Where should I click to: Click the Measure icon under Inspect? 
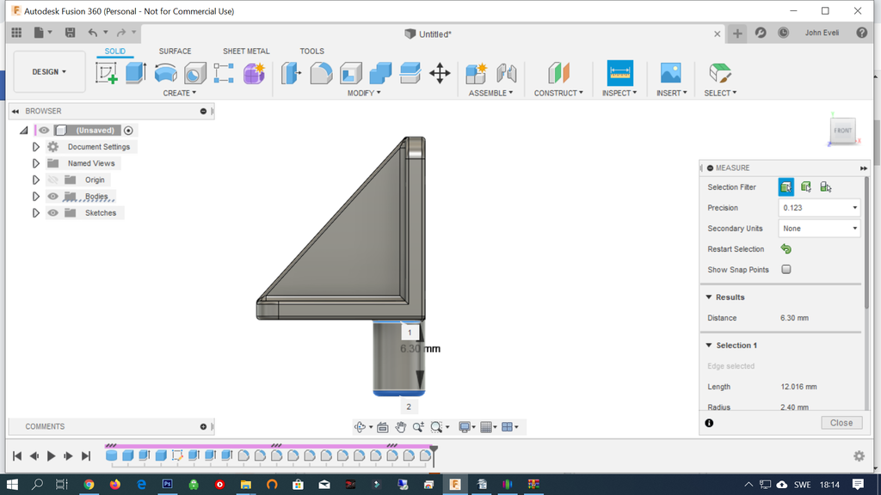click(619, 72)
